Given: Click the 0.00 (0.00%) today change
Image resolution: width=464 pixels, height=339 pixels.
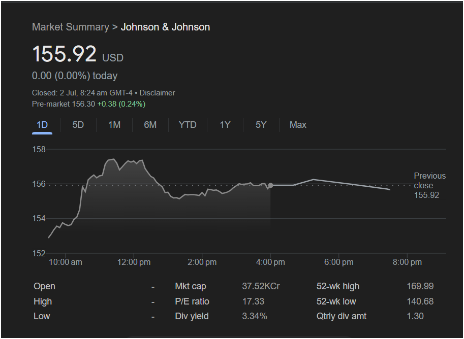Looking at the screenshot, I should [x=75, y=76].
